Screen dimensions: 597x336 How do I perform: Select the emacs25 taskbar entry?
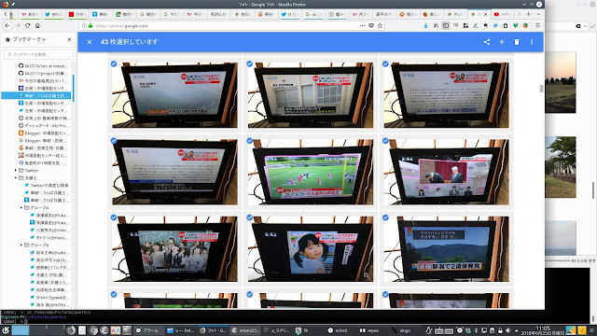coord(245,330)
